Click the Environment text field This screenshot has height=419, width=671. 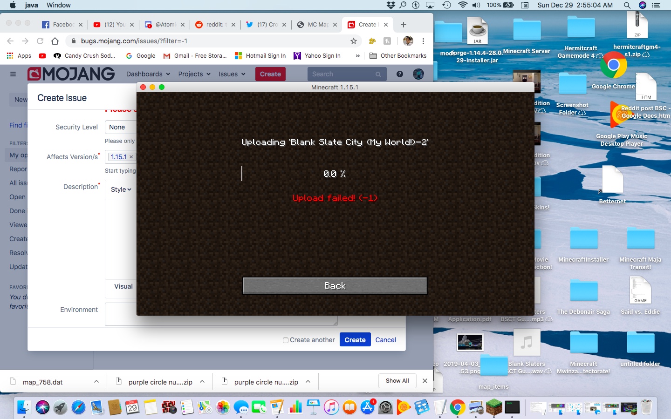pos(221,314)
